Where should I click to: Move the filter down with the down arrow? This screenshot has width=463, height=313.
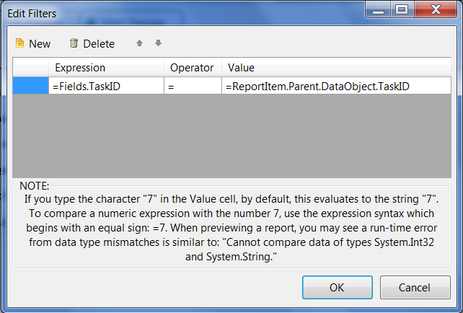(x=158, y=43)
